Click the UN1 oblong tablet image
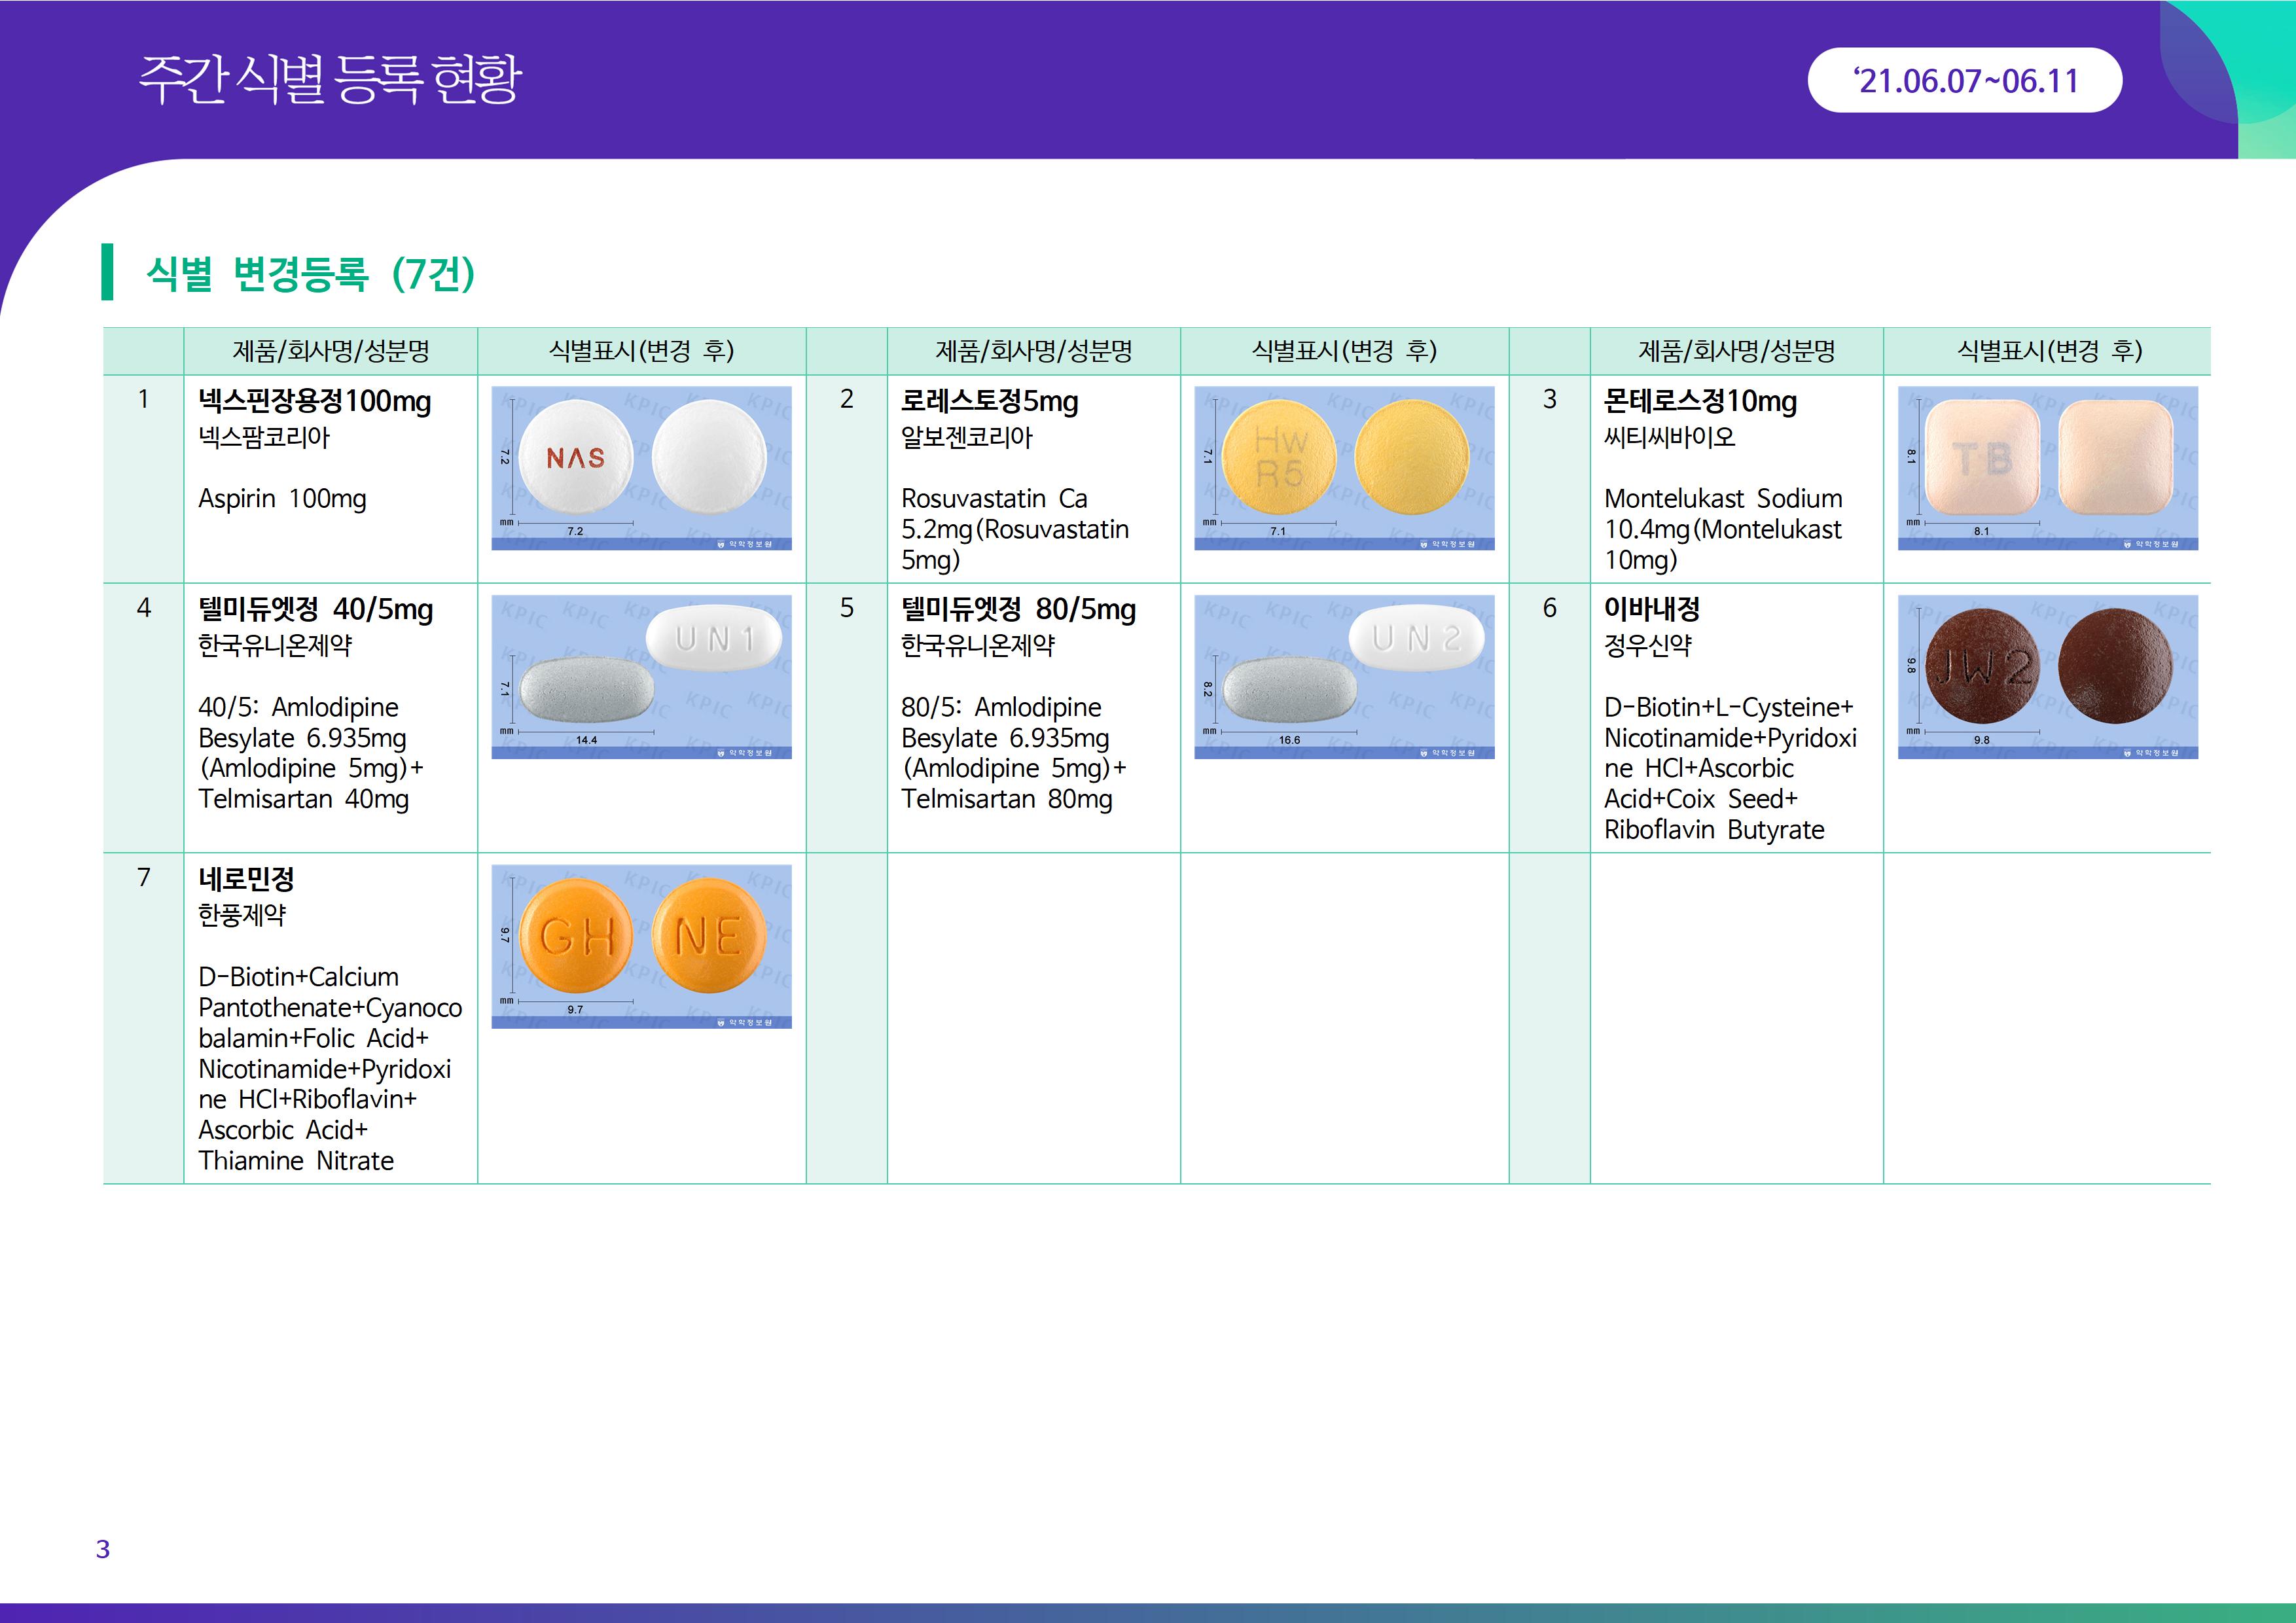The width and height of the screenshot is (2296, 1623). [x=641, y=677]
